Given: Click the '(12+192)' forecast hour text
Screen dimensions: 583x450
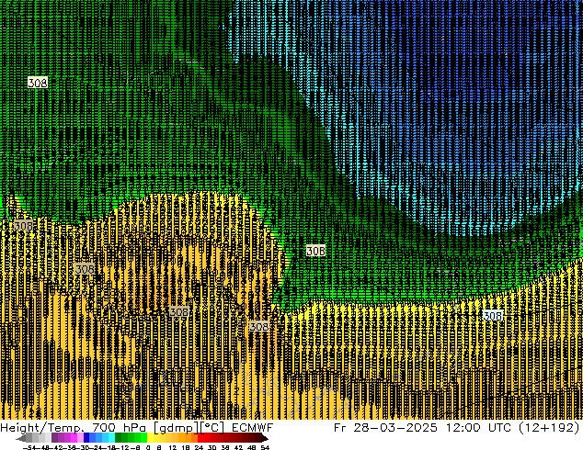Looking at the screenshot, I should click(x=549, y=427).
